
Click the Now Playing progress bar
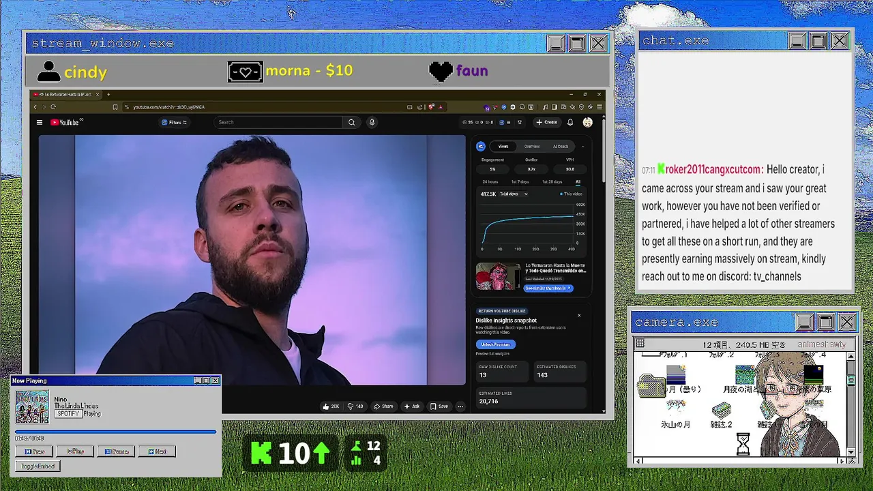click(x=115, y=432)
